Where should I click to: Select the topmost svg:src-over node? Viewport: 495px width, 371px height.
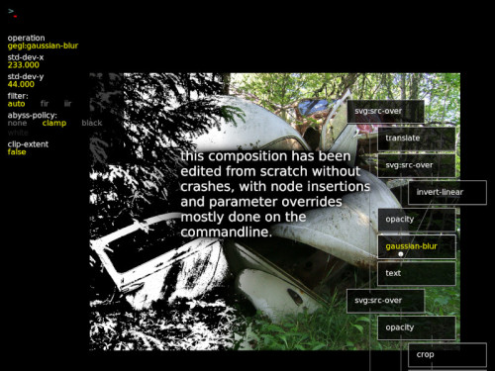pyautogui.click(x=385, y=111)
